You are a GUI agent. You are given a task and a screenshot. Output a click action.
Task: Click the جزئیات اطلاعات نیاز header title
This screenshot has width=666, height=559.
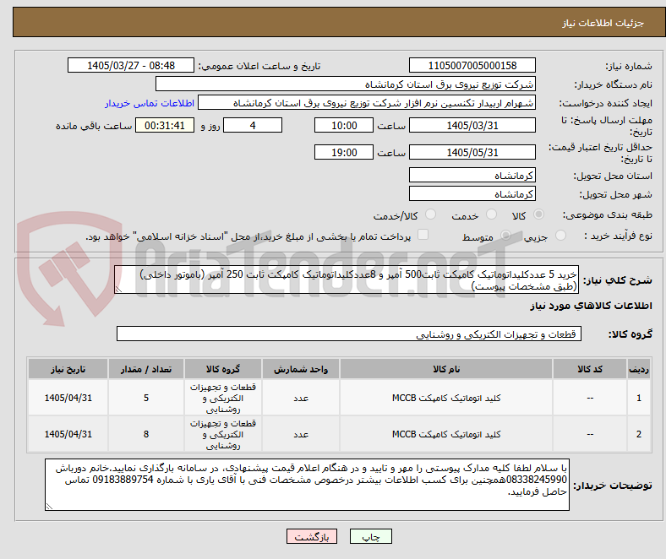pos(603,23)
